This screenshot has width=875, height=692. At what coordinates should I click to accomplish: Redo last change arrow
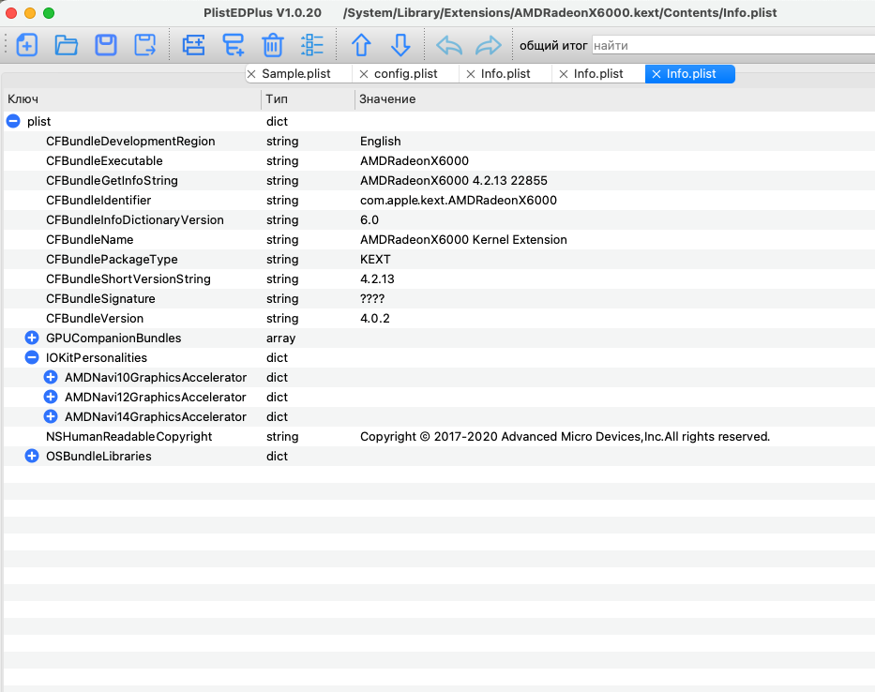click(489, 45)
